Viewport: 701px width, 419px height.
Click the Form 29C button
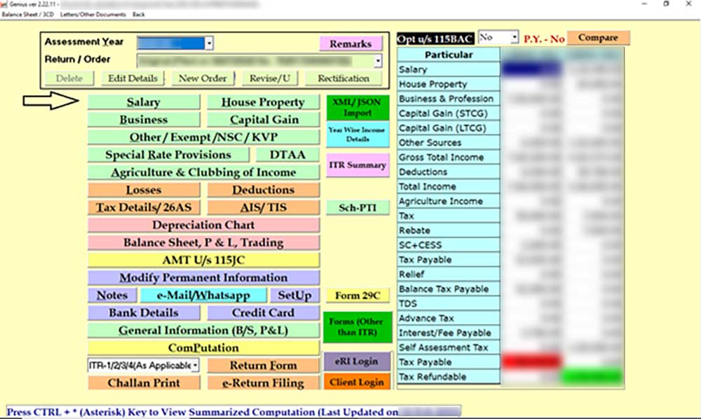(357, 295)
